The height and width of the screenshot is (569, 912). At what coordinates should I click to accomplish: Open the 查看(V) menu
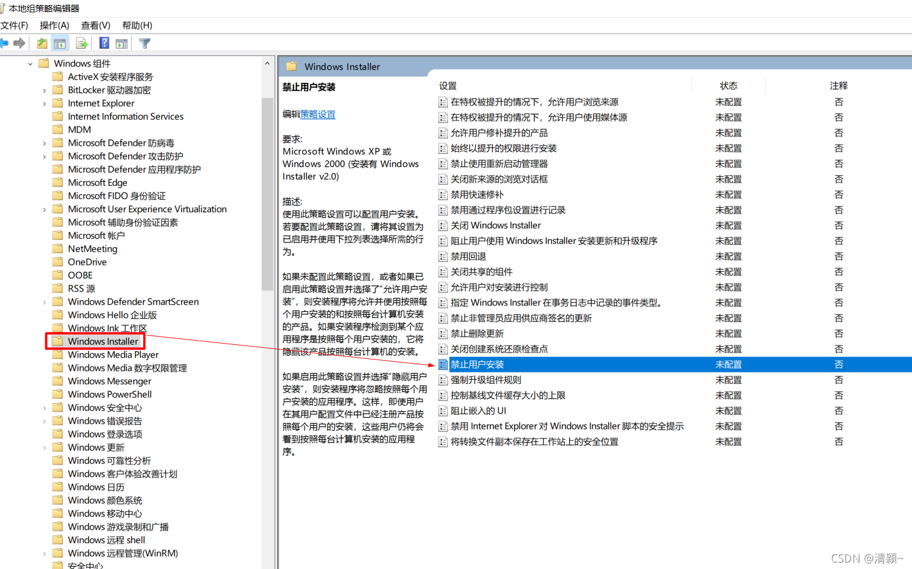[x=96, y=25]
